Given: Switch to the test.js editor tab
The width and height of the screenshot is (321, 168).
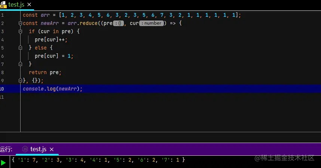Looking at the screenshot, I should coord(16,5).
